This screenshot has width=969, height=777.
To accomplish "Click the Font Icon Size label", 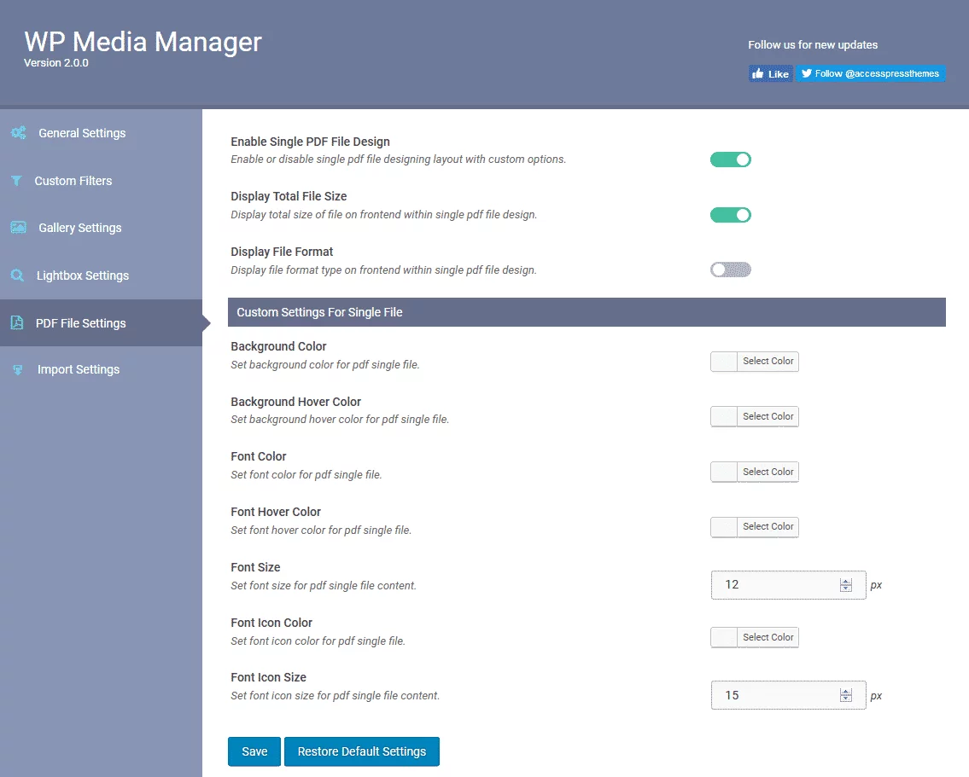I will pos(268,677).
